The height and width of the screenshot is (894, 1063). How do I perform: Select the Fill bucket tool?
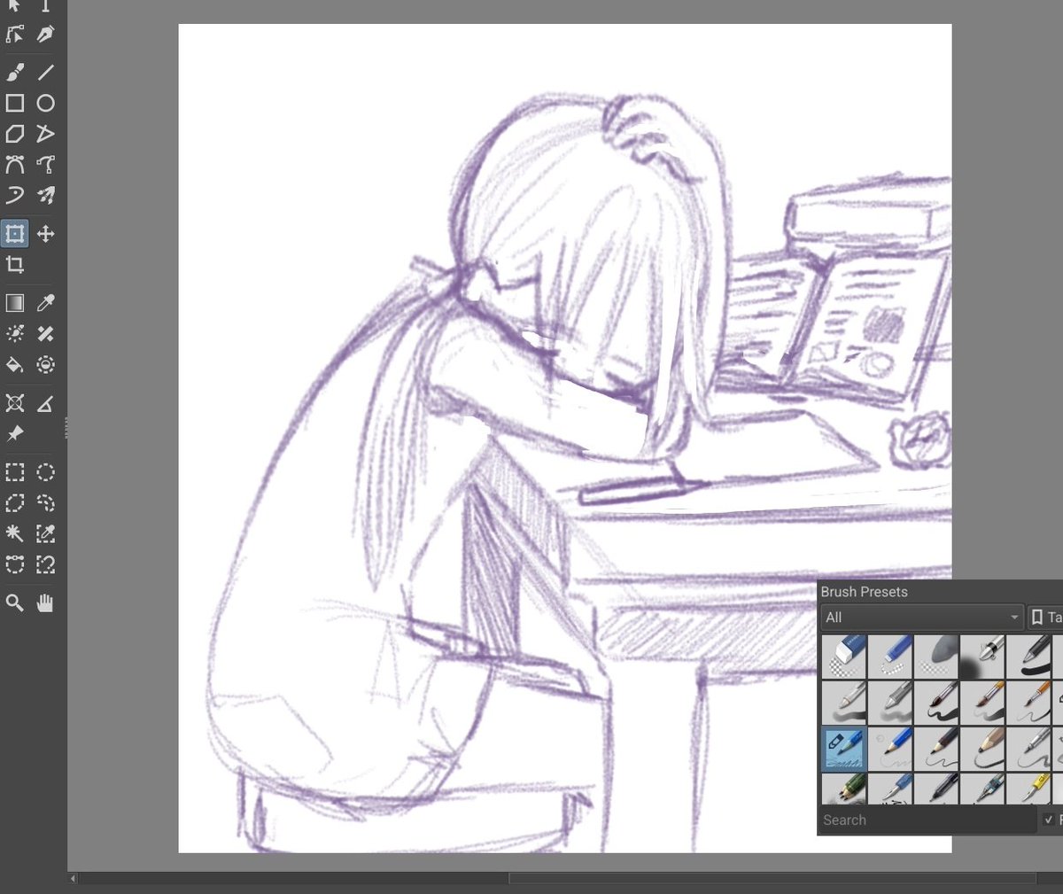tap(15, 364)
